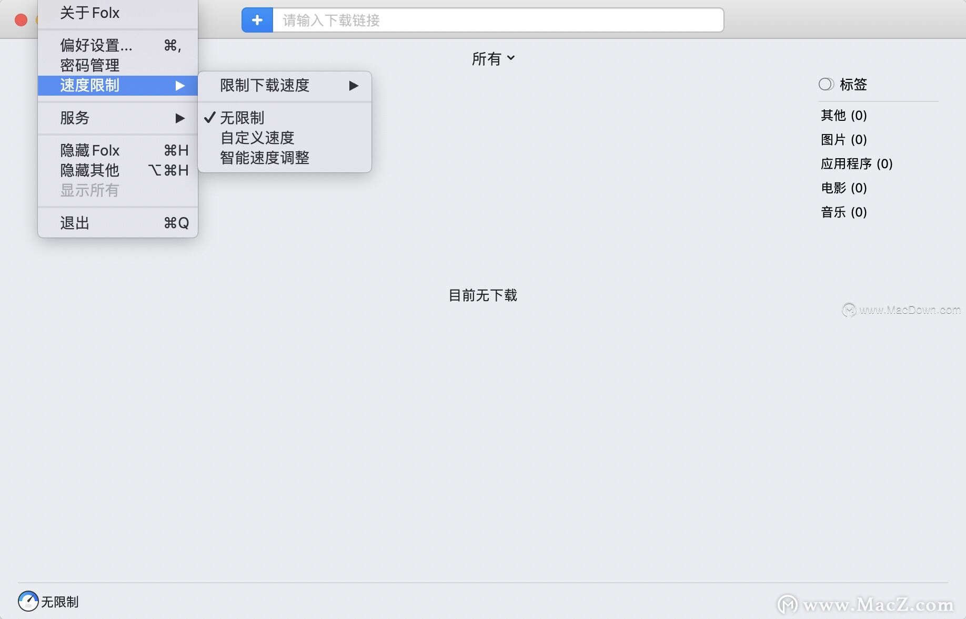Select 隐藏 Folx menu item
Viewport: 966px width, 619px height.
click(89, 151)
